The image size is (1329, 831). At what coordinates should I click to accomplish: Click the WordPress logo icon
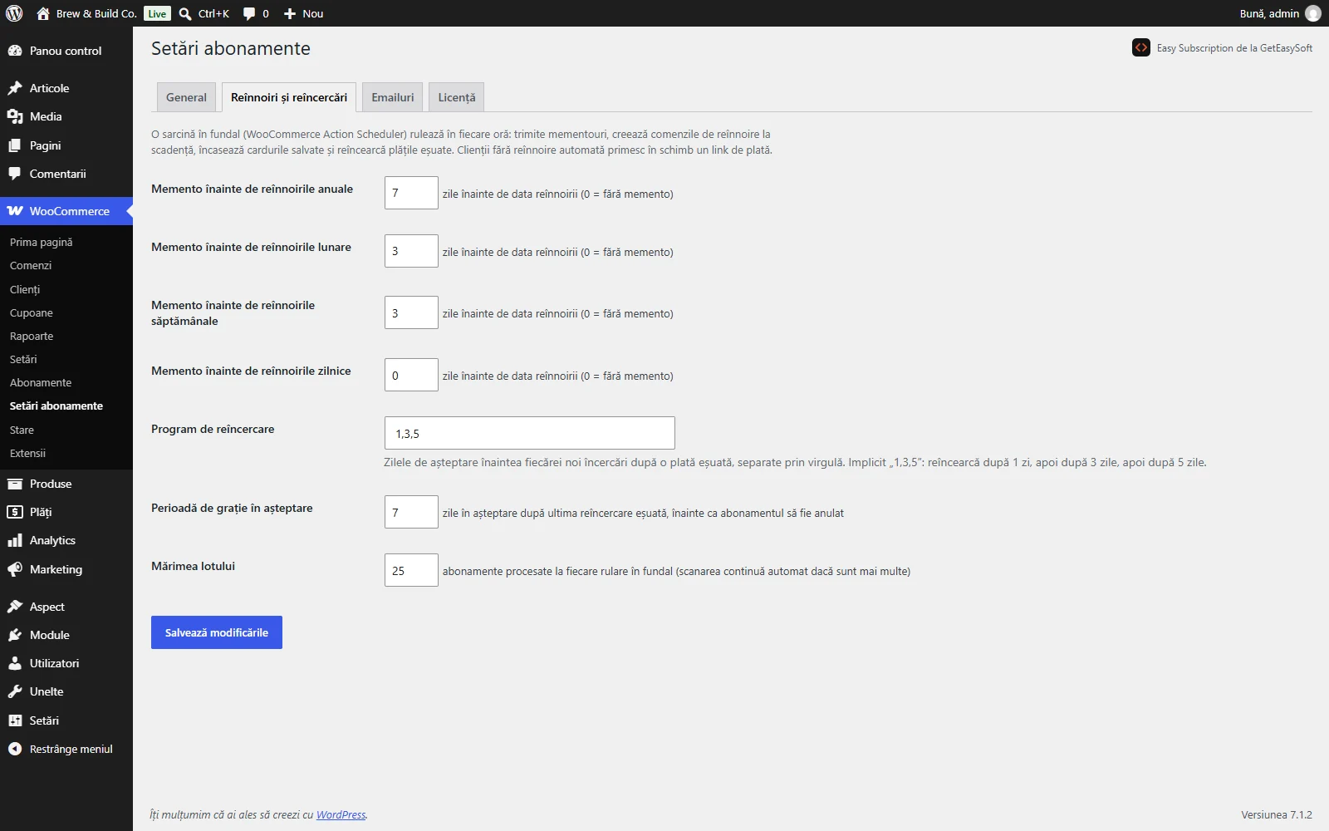pos(14,13)
